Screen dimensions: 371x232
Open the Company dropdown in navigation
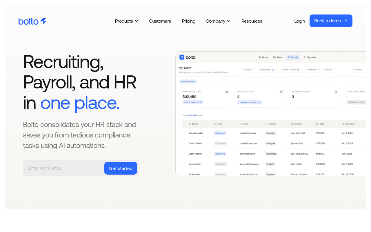(218, 21)
